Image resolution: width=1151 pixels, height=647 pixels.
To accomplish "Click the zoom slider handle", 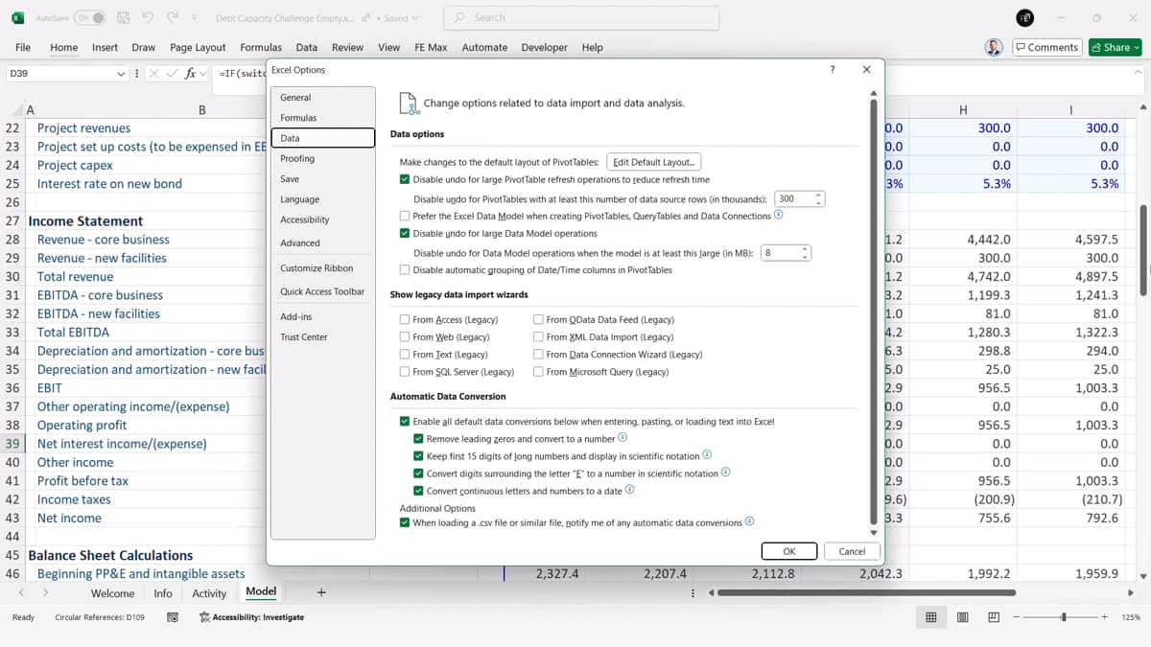I will pyautogui.click(x=1063, y=617).
